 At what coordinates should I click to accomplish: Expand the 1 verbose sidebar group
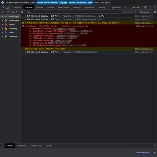3,37
